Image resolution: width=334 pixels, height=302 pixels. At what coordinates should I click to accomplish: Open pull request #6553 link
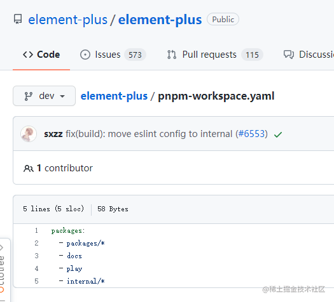click(251, 134)
